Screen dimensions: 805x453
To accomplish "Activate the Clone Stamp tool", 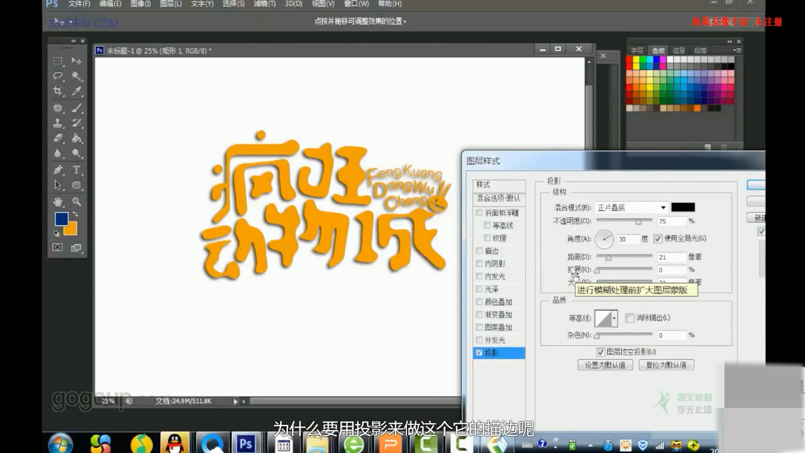I will (x=58, y=123).
